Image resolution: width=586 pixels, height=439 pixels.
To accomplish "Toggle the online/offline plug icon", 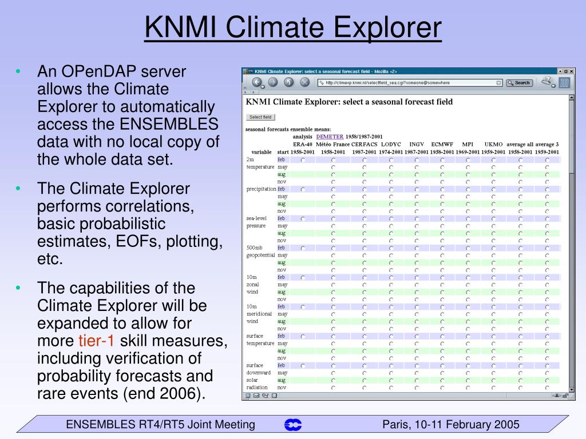I will pyautogui.click(x=556, y=396).
